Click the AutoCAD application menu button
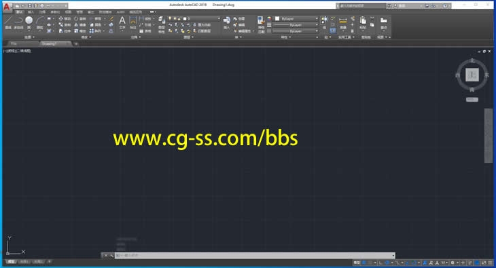Viewport: 496px width, 268px height. [7, 6]
